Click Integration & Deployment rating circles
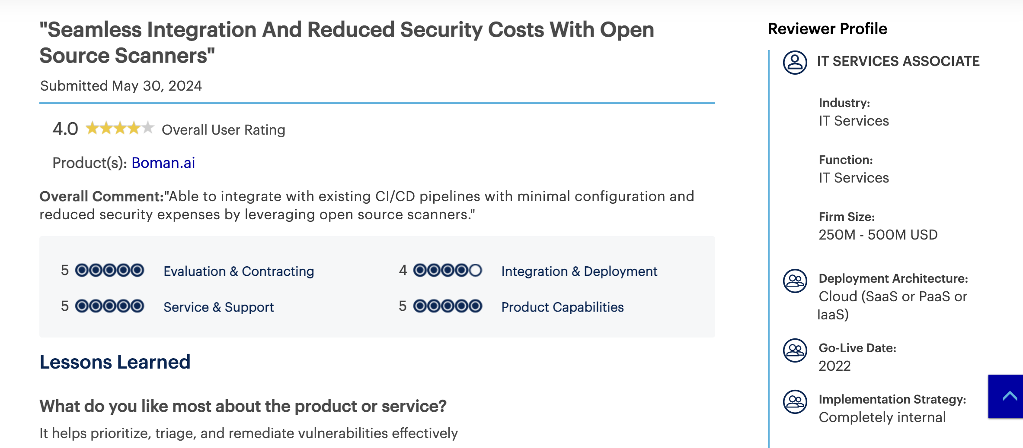Screen dimensions: 1023x448 pyautogui.click(x=448, y=271)
